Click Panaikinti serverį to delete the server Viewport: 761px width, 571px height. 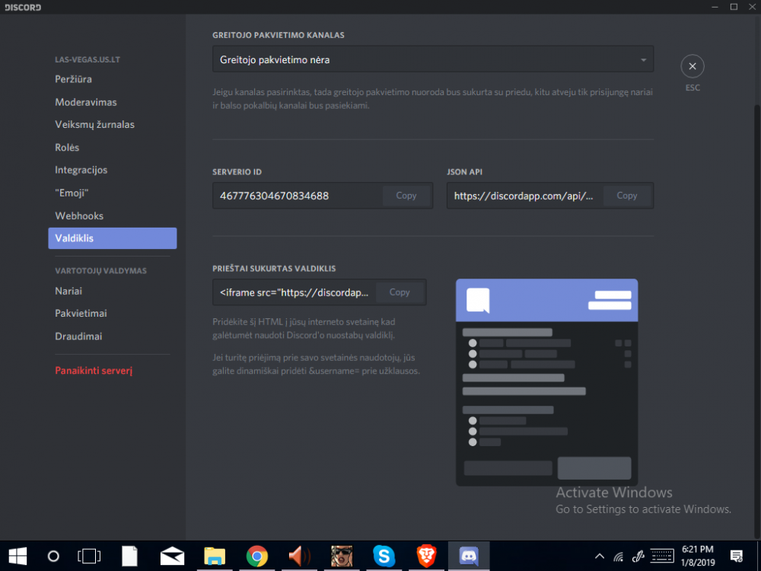click(94, 371)
